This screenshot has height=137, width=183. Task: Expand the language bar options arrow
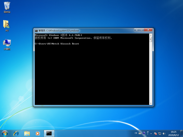pos(147,134)
